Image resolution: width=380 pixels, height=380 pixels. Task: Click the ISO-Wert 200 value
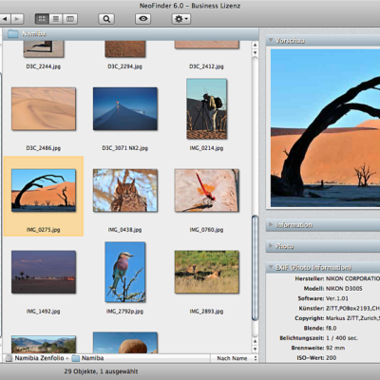point(332,357)
